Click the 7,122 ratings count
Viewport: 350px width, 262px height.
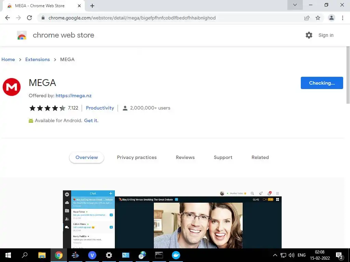(73, 108)
